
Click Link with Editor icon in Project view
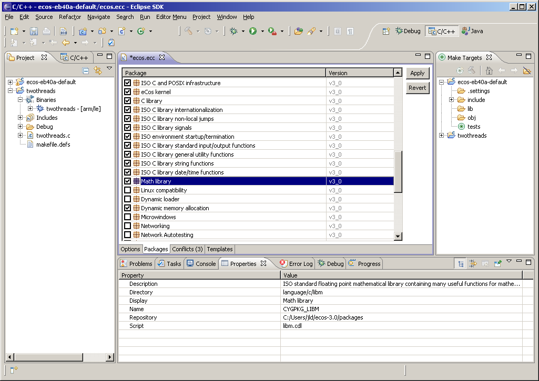(x=98, y=71)
